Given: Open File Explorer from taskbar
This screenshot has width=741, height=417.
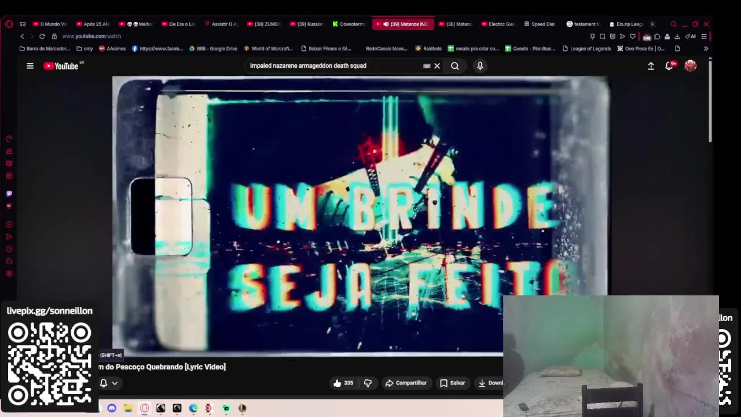Looking at the screenshot, I should (x=128, y=408).
